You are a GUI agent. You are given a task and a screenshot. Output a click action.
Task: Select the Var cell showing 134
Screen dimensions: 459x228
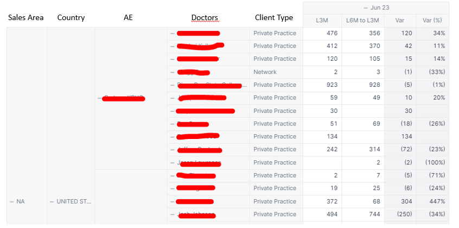coord(400,137)
